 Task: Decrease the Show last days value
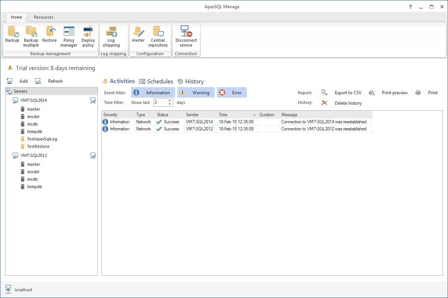[170, 104]
